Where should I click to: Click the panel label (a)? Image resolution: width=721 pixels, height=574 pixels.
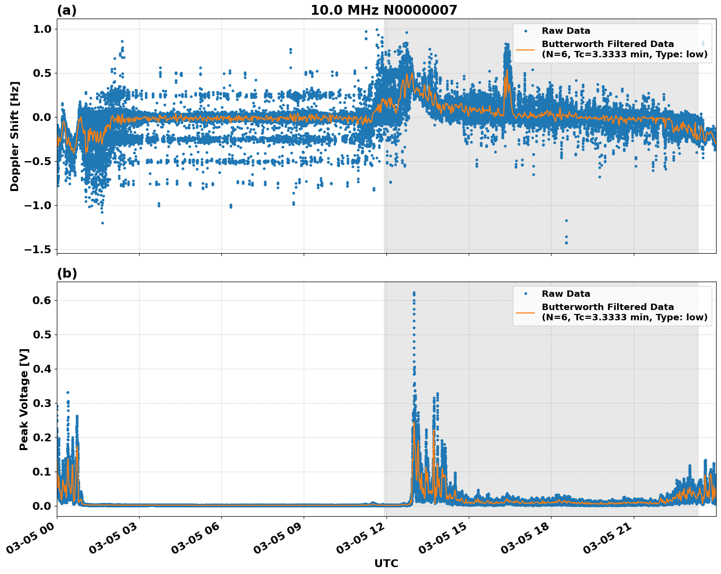(x=67, y=10)
